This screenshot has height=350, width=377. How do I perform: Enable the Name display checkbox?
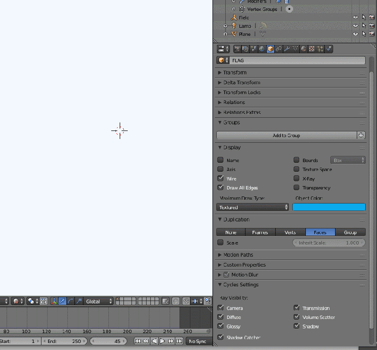(x=220, y=160)
